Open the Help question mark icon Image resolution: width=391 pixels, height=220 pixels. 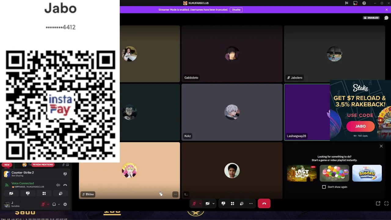click(364, 3)
